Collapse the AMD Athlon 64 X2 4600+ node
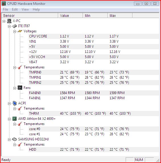 pyautogui.click(x=9, y=119)
